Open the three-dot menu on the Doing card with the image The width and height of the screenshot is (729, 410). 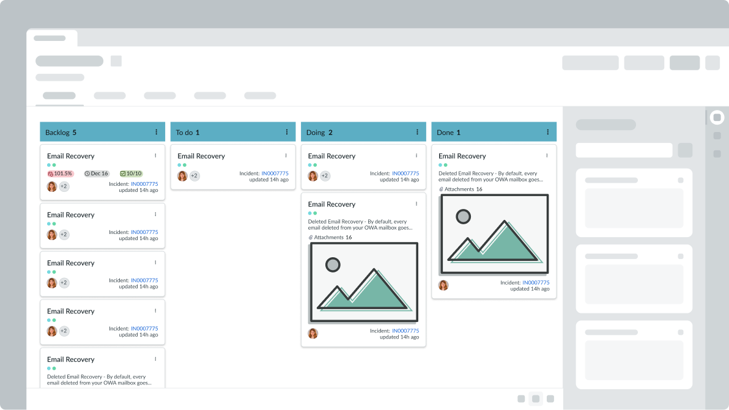416,204
